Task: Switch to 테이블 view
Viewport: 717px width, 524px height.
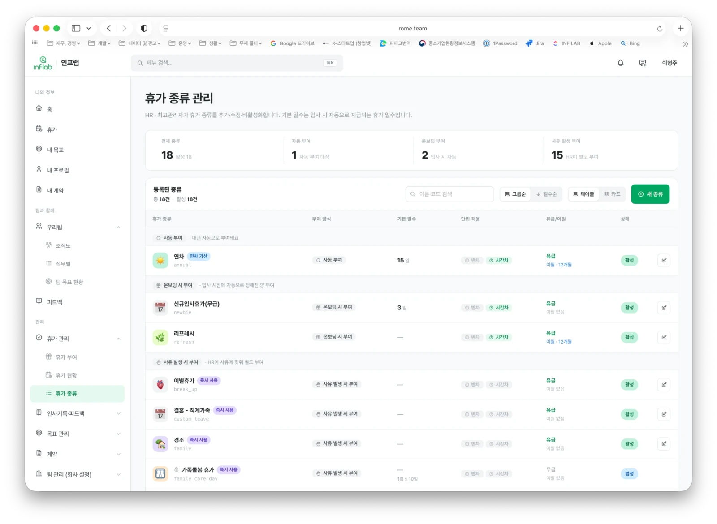Action: point(583,194)
